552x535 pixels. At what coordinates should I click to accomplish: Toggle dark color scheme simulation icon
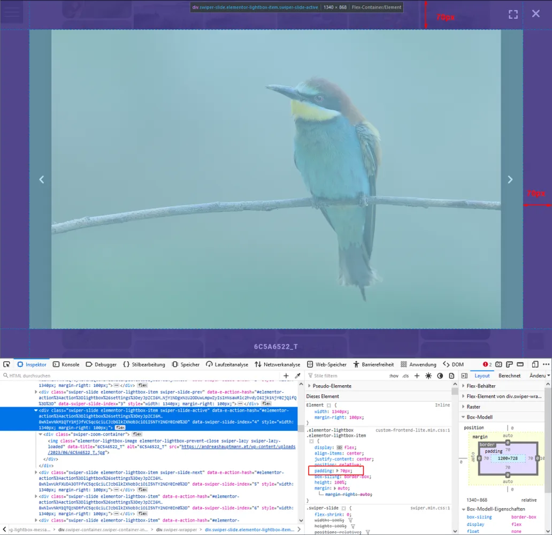point(440,376)
